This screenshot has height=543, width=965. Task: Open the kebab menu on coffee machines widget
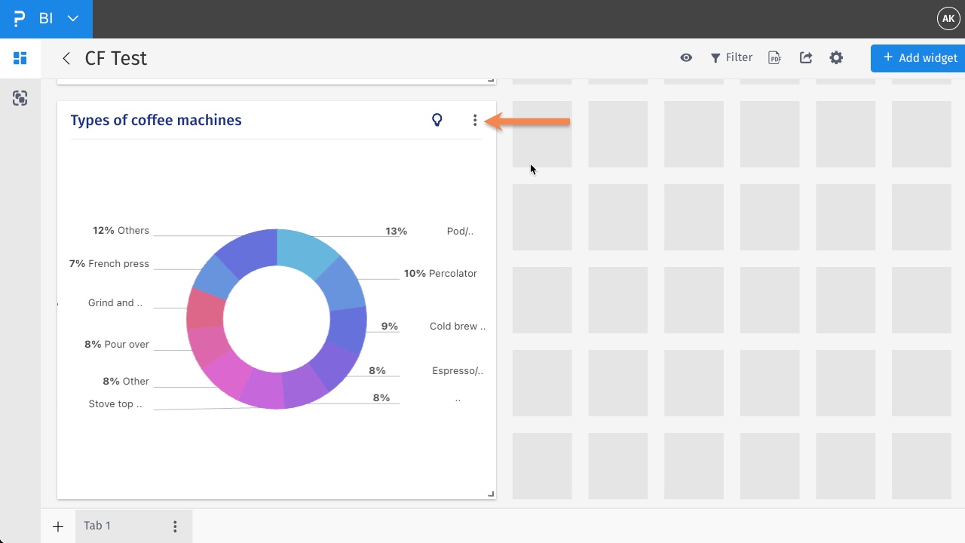click(475, 120)
